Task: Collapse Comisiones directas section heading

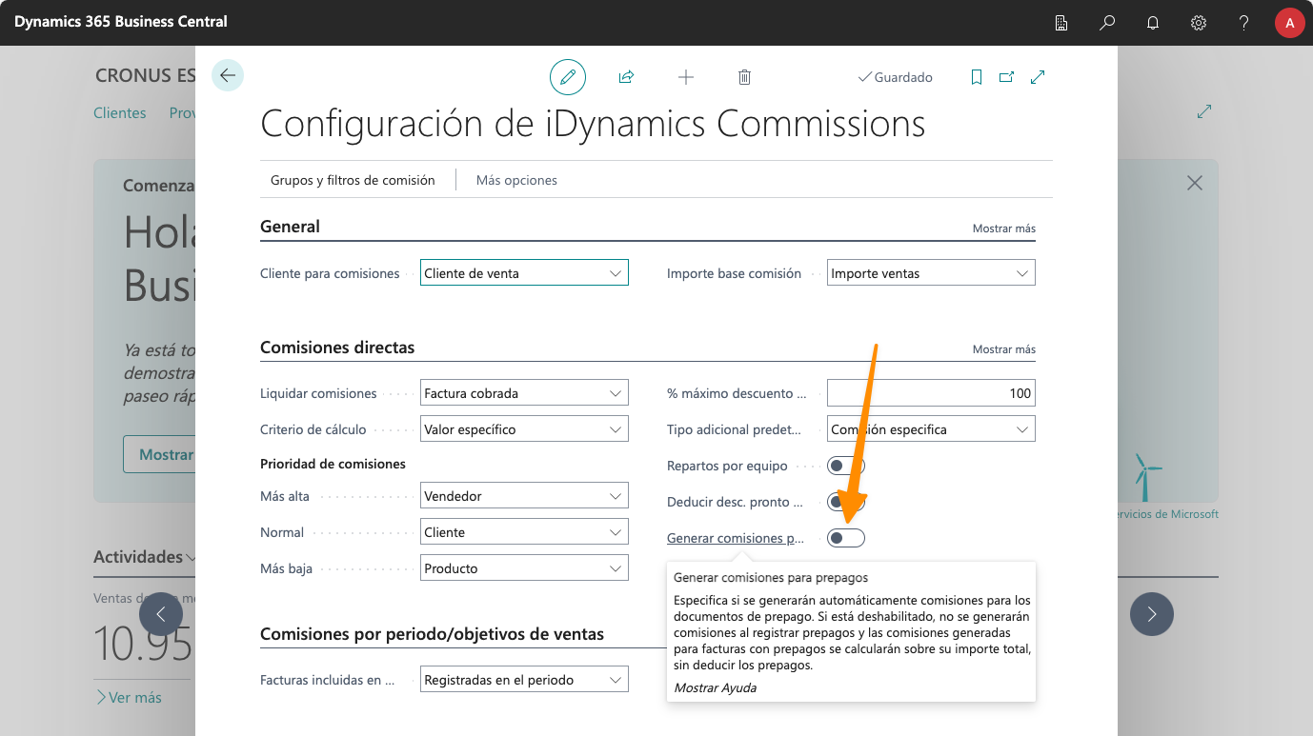Action: [337, 348]
